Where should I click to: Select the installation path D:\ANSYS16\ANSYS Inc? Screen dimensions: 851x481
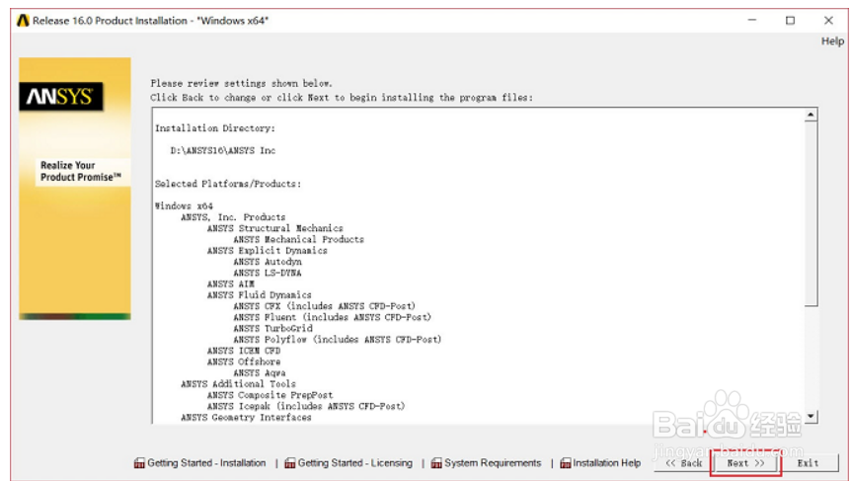[x=223, y=150]
